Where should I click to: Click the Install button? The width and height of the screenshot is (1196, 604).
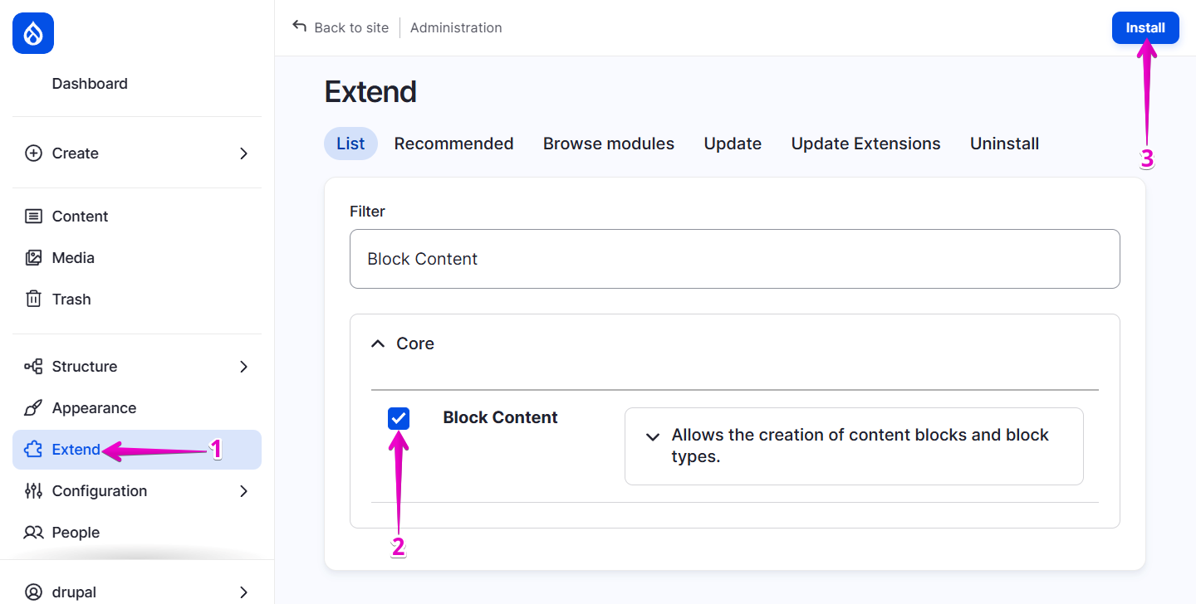point(1145,27)
